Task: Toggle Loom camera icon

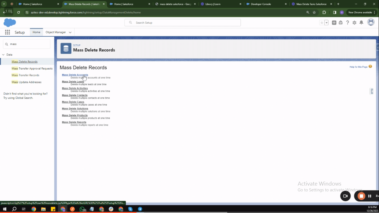Action: (345, 196)
